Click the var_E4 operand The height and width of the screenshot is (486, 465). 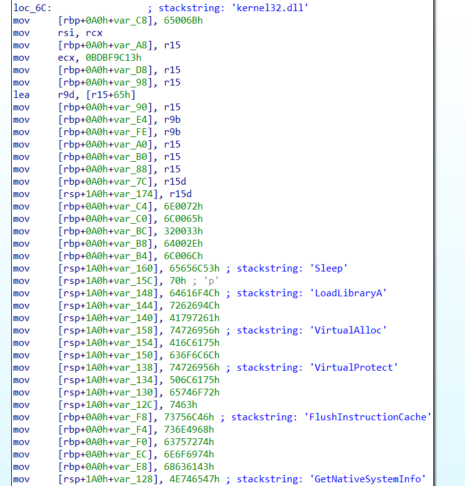point(130,119)
